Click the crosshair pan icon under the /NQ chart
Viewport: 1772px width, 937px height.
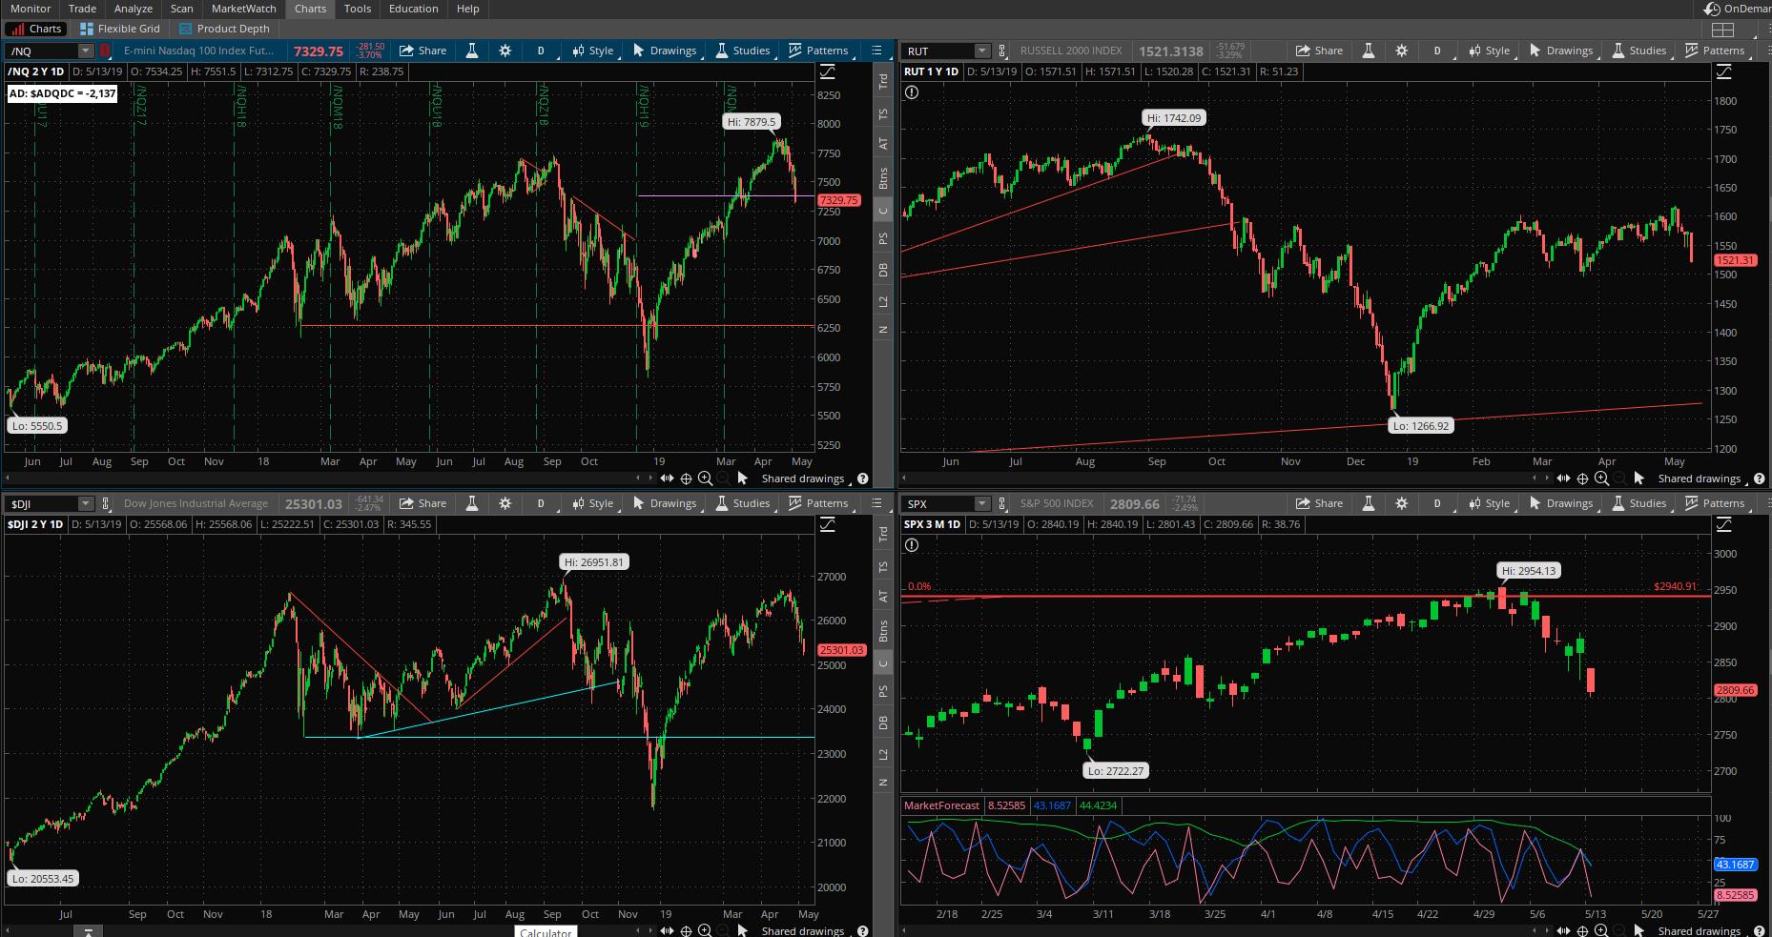click(686, 479)
